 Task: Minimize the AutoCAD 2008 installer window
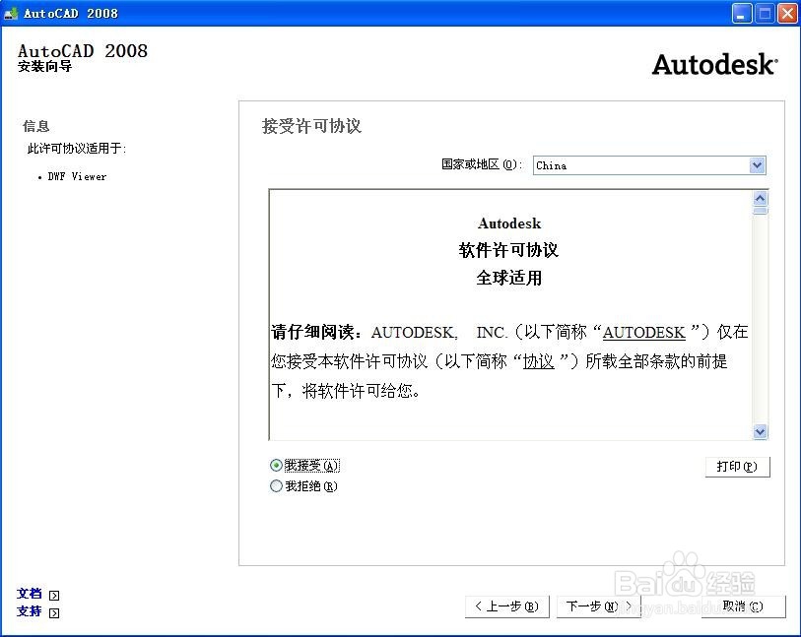coord(741,14)
